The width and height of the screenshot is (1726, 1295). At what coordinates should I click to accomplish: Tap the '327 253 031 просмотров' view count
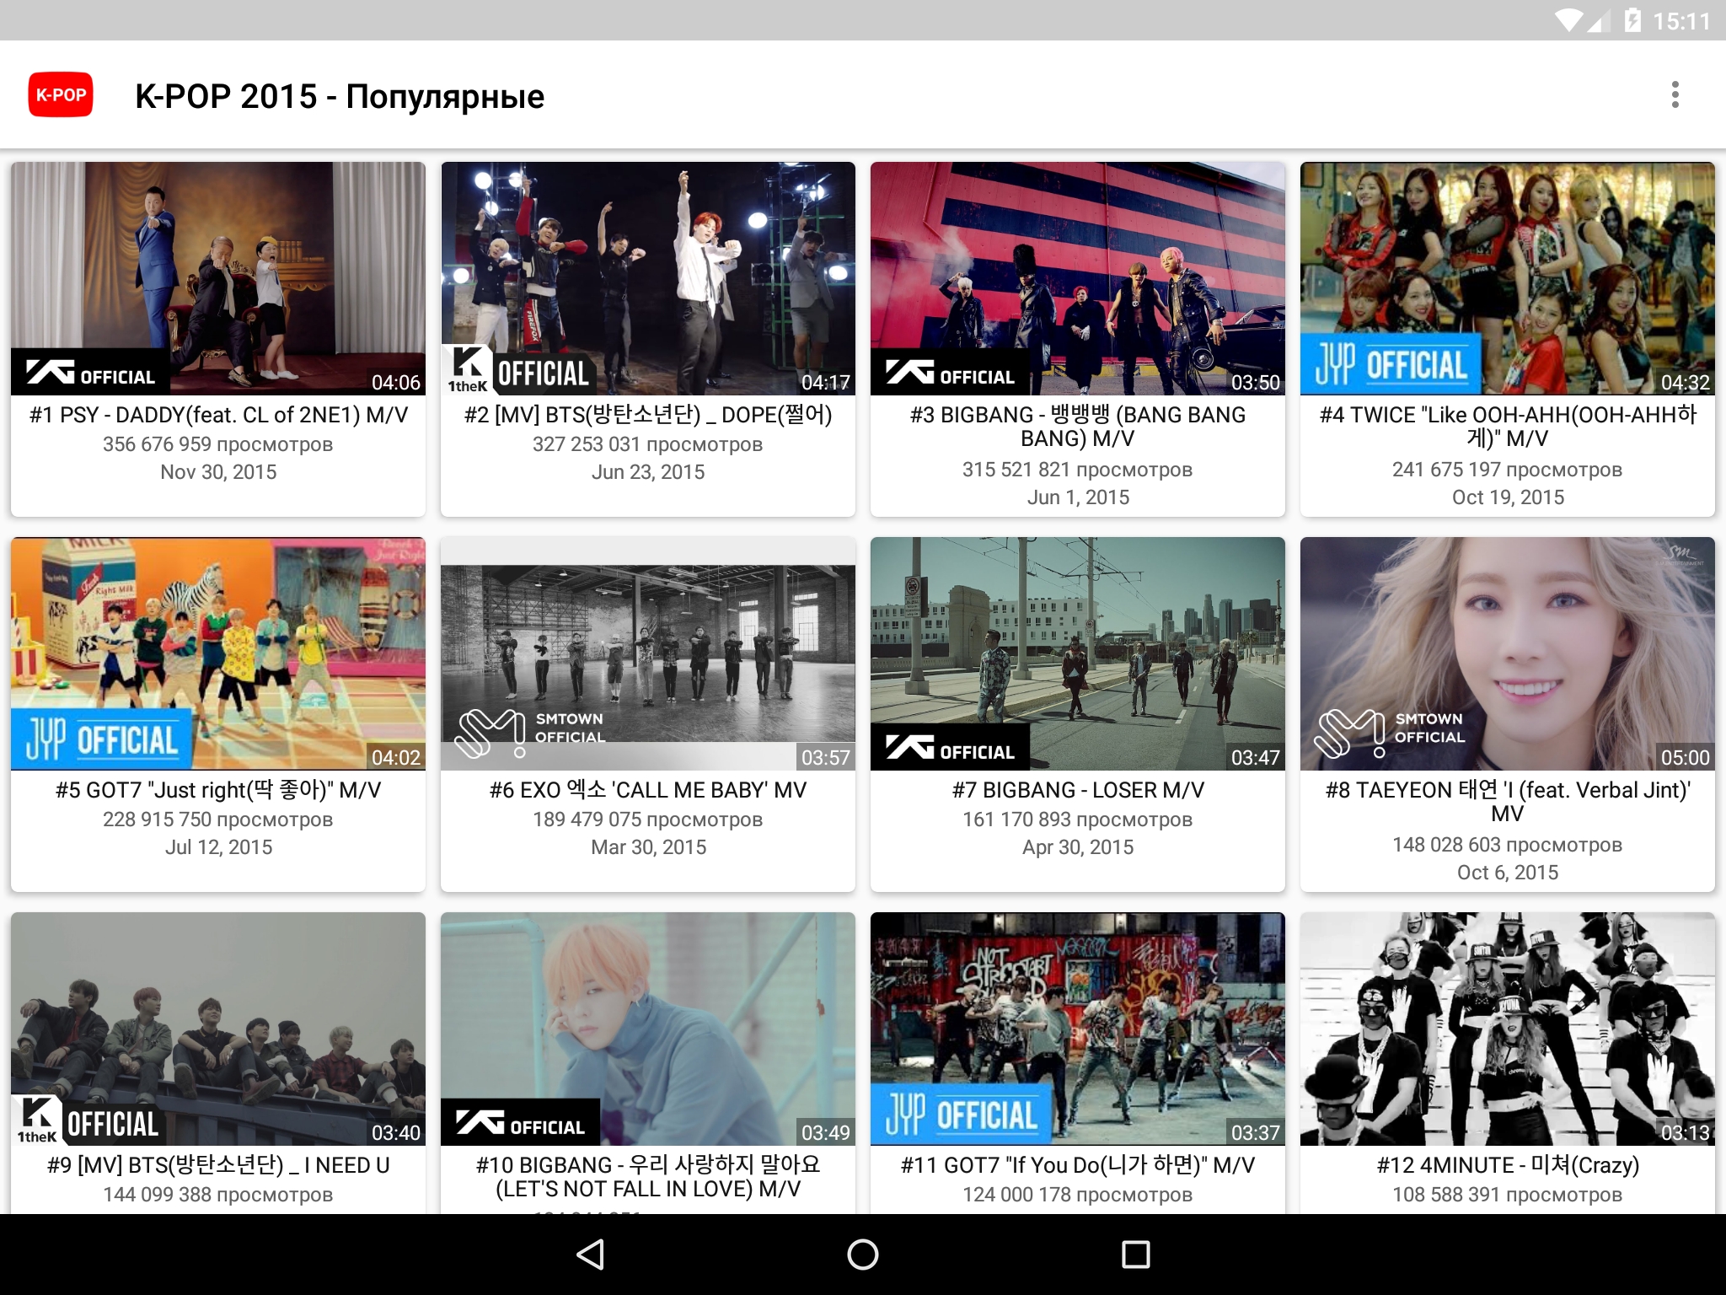point(648,444)
